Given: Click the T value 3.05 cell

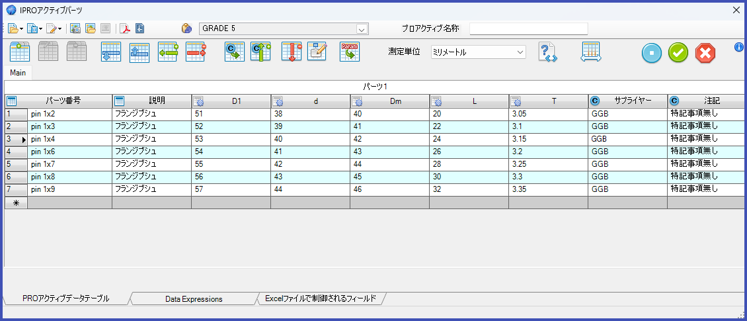Looking at the screenshot, I should click(548, 114).
